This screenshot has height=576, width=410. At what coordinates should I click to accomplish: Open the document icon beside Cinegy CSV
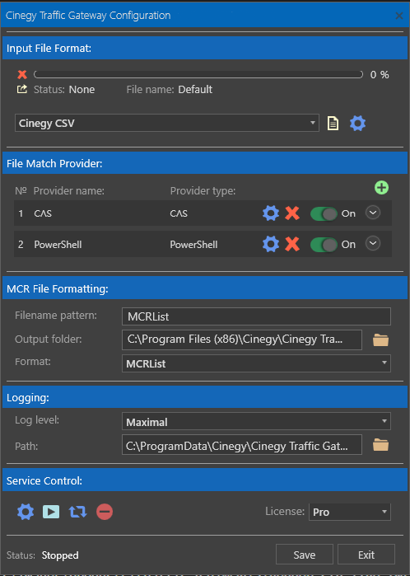[x=333, y=123]
